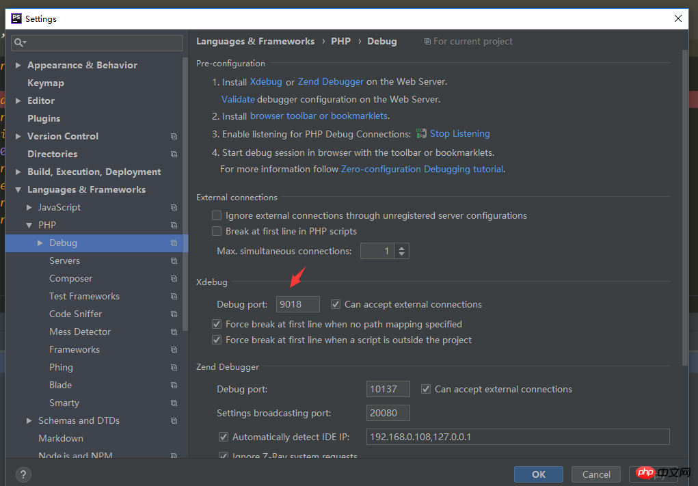The image size is (698, 486).
Task: Click the Stop Listening link
Action: tap(460, 133)
